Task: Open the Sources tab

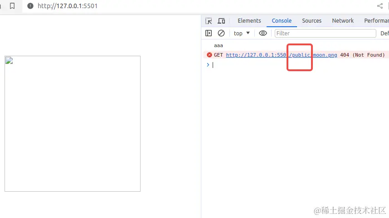Action: point(311,21)
